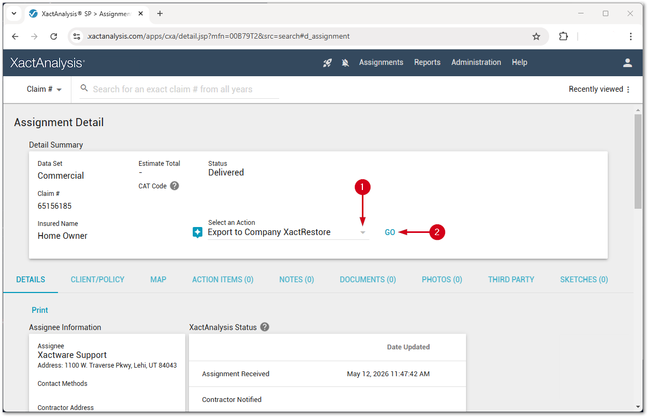Click the date May 12, 2026 11:47:42 AM
The width and height of the screenshot is (648, 417).
[x=388, y=374]
